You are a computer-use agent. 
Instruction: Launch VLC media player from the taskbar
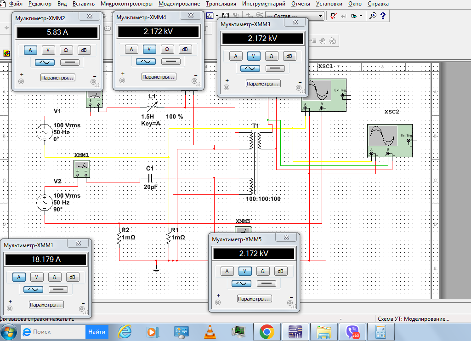point(209,331)
